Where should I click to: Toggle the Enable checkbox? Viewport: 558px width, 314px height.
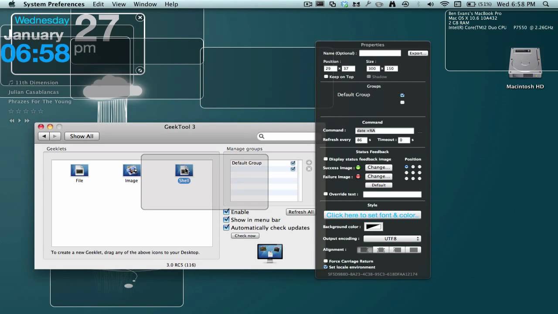(x=226, y=212)
